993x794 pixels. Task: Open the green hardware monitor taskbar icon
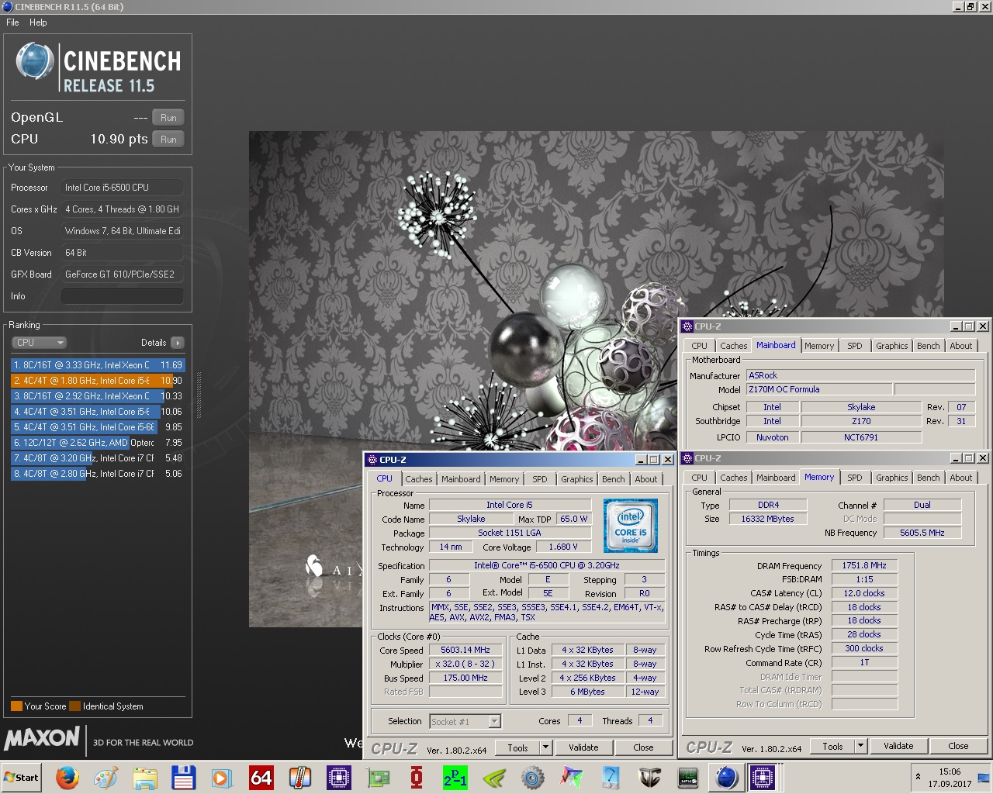click(x=688, y=777)
